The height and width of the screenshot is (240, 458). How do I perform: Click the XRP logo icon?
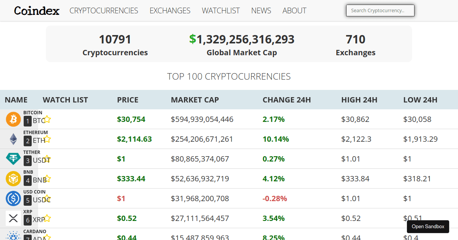tap(13, 218)
